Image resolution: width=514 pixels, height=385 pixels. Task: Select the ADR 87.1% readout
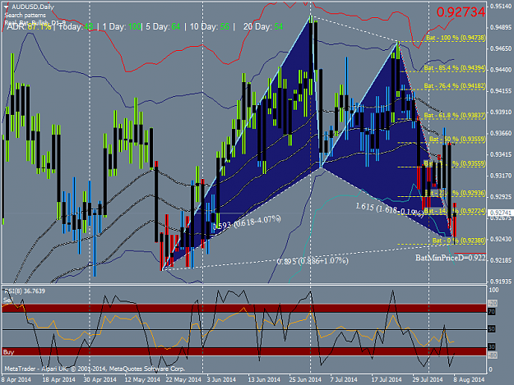[29, 27]
